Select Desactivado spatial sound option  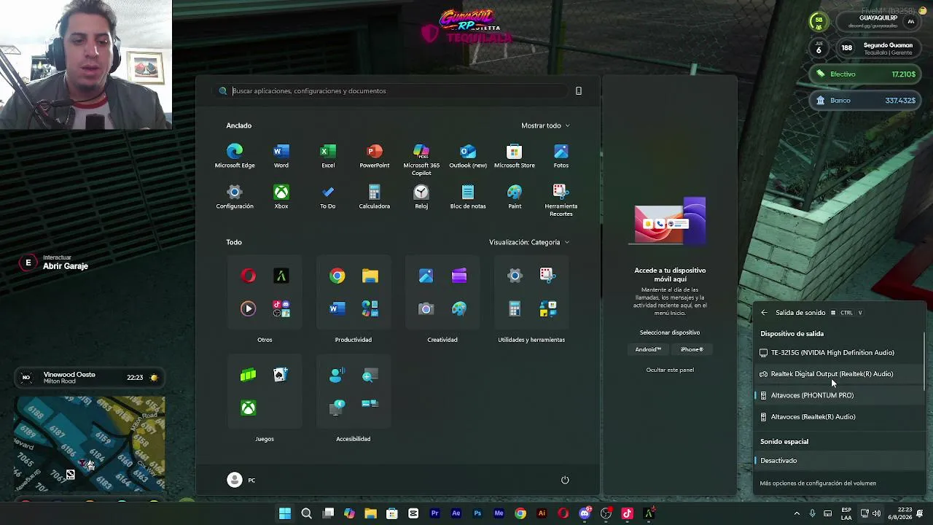click(838, 461)
